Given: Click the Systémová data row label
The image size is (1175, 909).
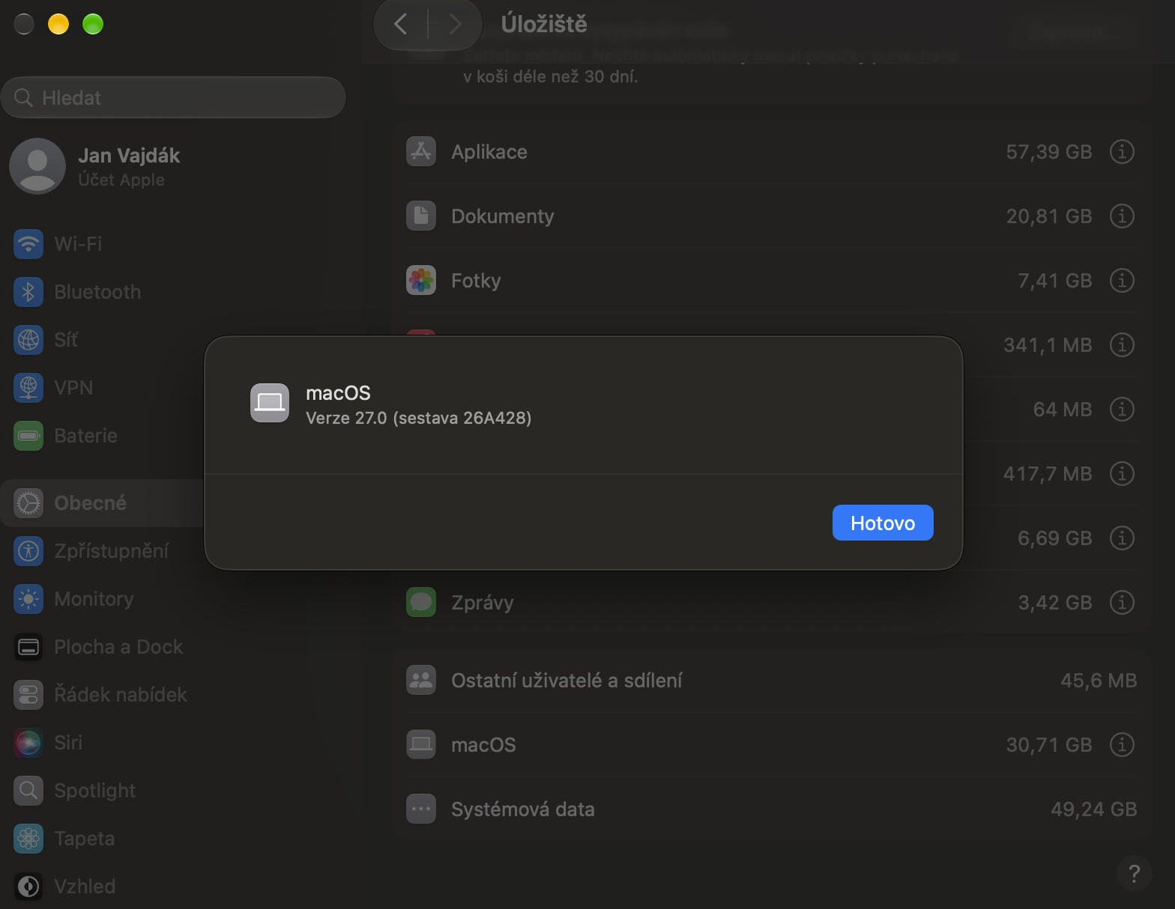Looking at the screenshot, I should [x=523, y=809].
